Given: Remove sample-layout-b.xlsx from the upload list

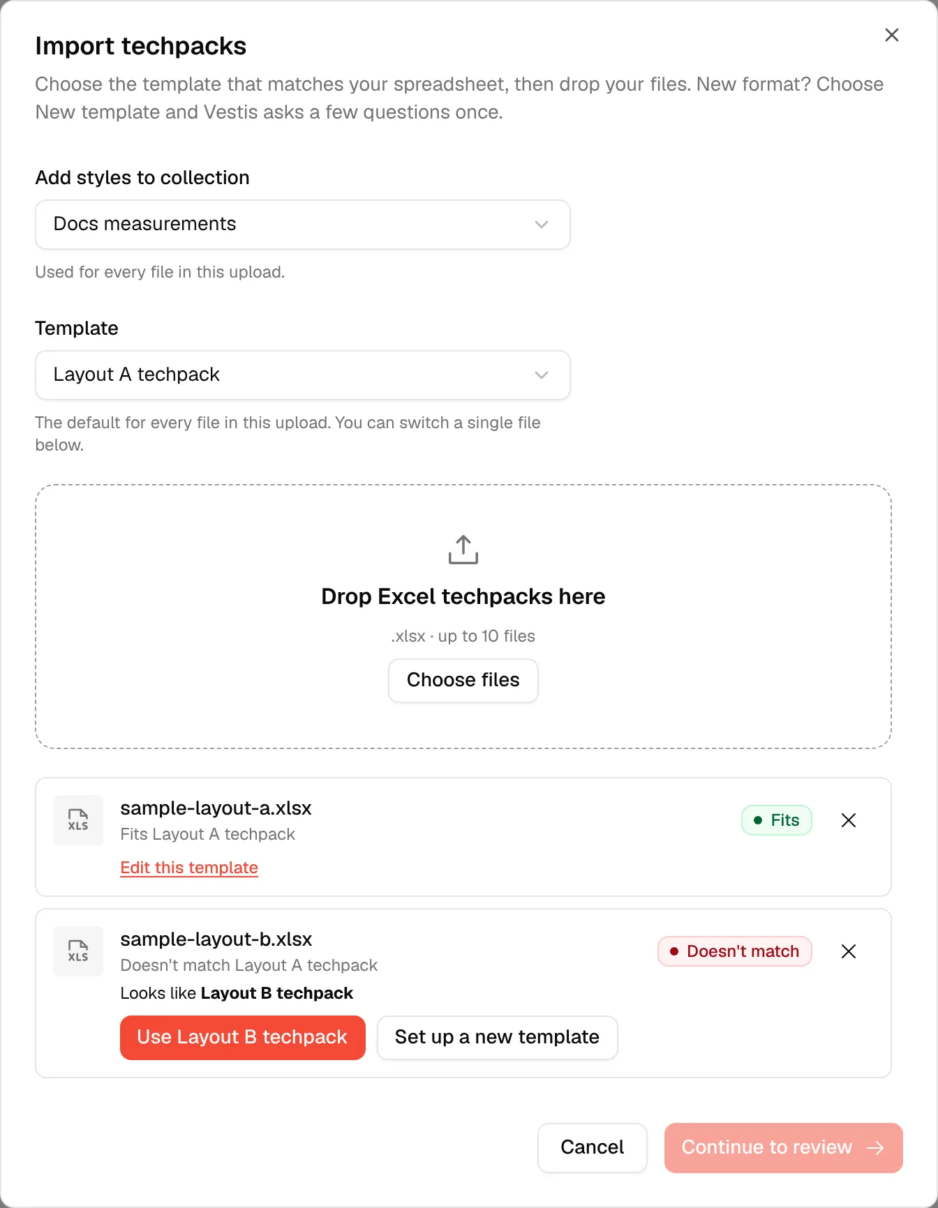Looking at the screenshot, I should tap(849, 951).
